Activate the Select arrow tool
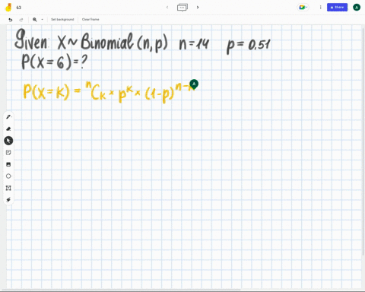Screen dimensions: 365x292 click(8, 141)
